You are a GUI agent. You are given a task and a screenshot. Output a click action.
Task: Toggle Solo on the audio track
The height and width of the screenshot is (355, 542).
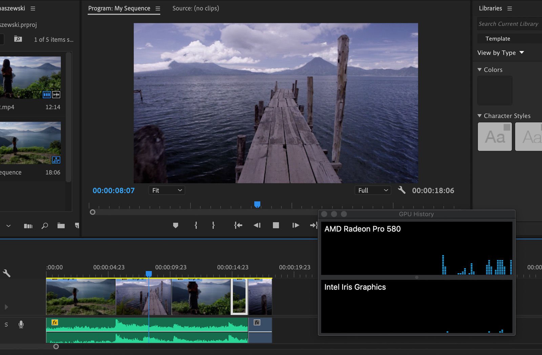point(6,324)
